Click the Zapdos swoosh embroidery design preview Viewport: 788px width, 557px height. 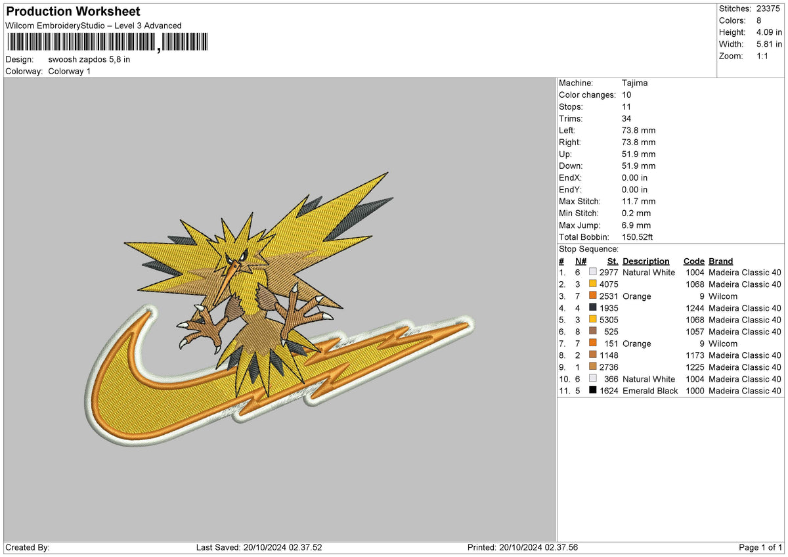point(280,310)
